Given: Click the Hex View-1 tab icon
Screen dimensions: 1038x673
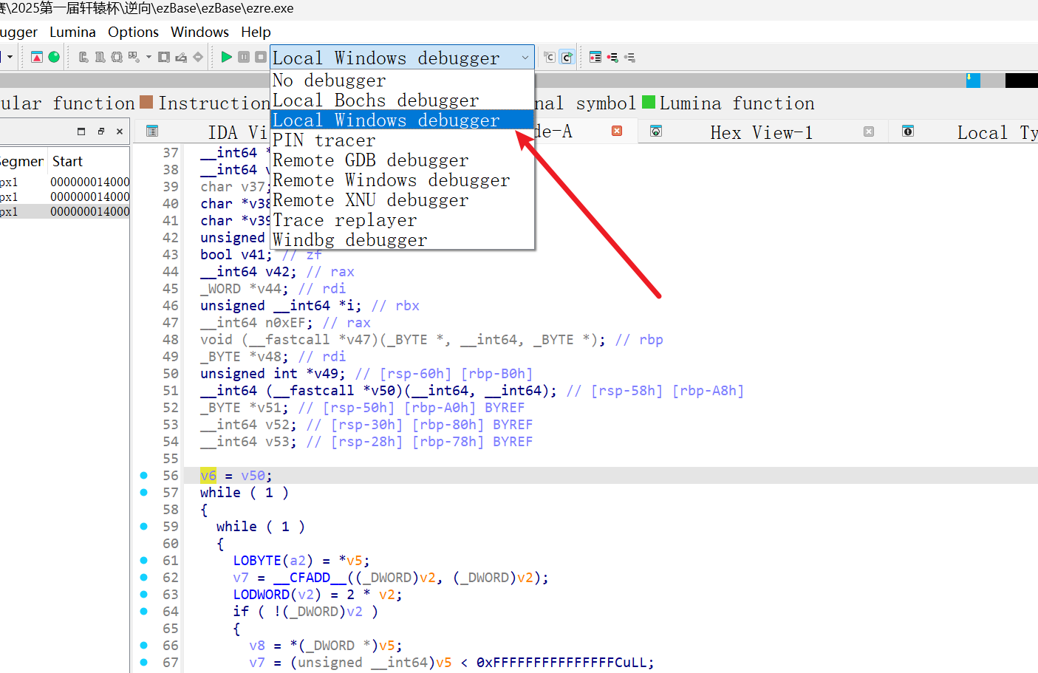Looking at the screenshot, I should point(655,131).
